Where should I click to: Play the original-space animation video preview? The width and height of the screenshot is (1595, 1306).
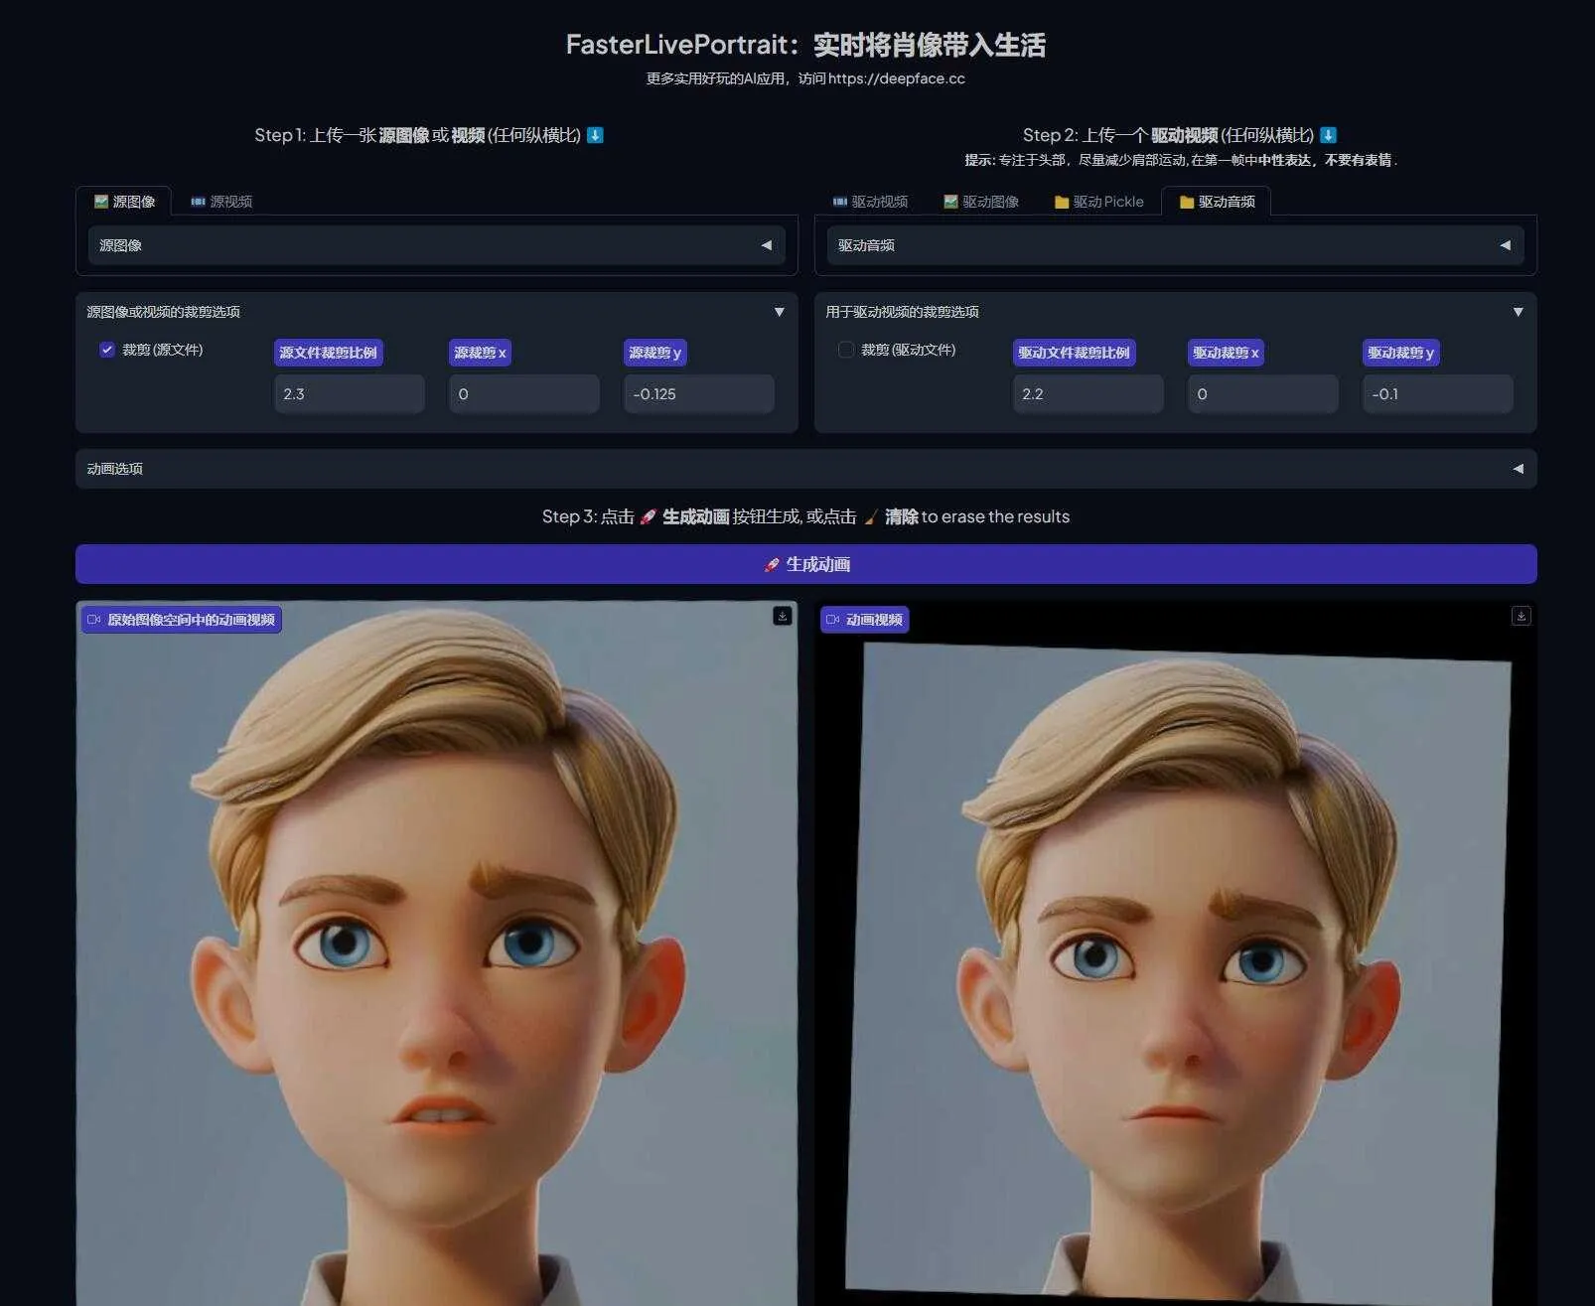click(437, 953)
